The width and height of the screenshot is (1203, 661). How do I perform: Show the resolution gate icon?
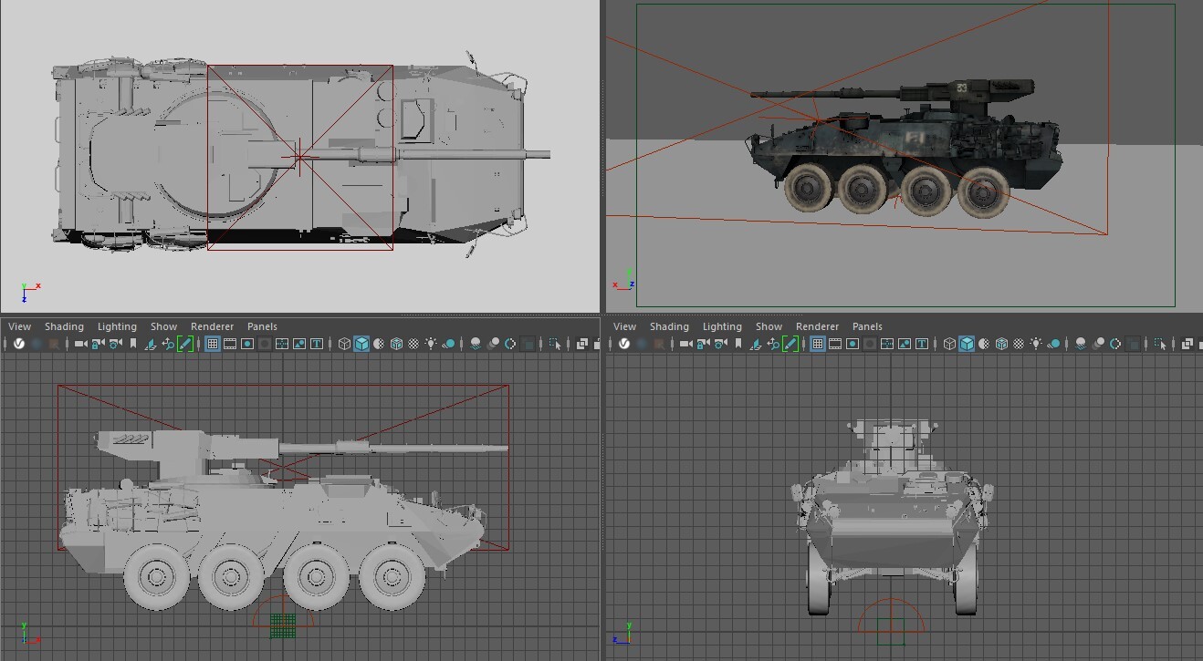coord(246,344)
